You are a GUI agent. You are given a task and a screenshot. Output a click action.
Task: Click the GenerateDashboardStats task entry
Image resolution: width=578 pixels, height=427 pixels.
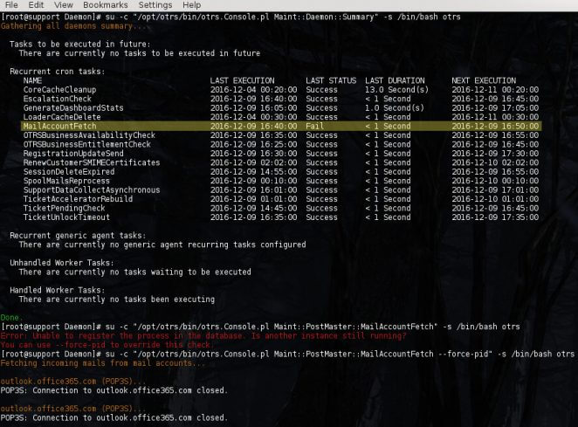click(73, 108)
